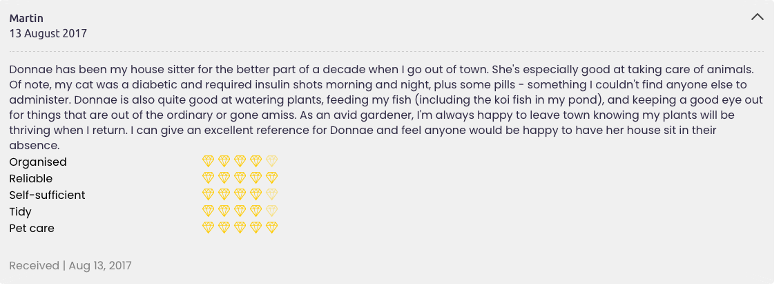Click the Pet care rating label
Screen dimensions: 781x288
point(32,229)
